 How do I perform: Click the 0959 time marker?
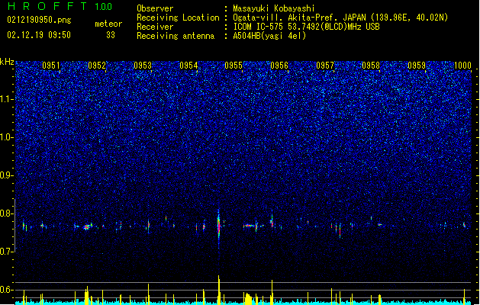coord(417,66)
